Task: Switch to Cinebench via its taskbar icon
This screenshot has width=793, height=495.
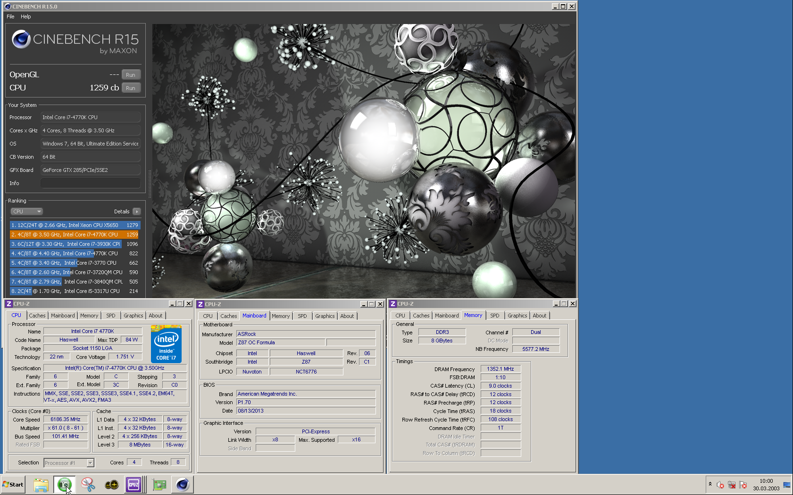Action: (183, 485)
